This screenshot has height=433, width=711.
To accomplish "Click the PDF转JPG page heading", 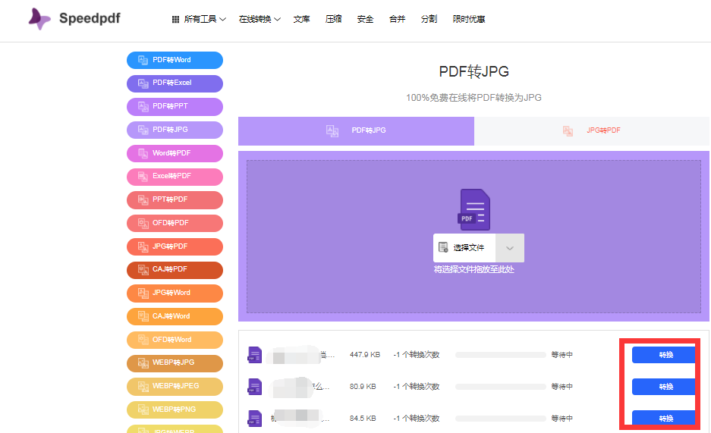I will point(473,71).
